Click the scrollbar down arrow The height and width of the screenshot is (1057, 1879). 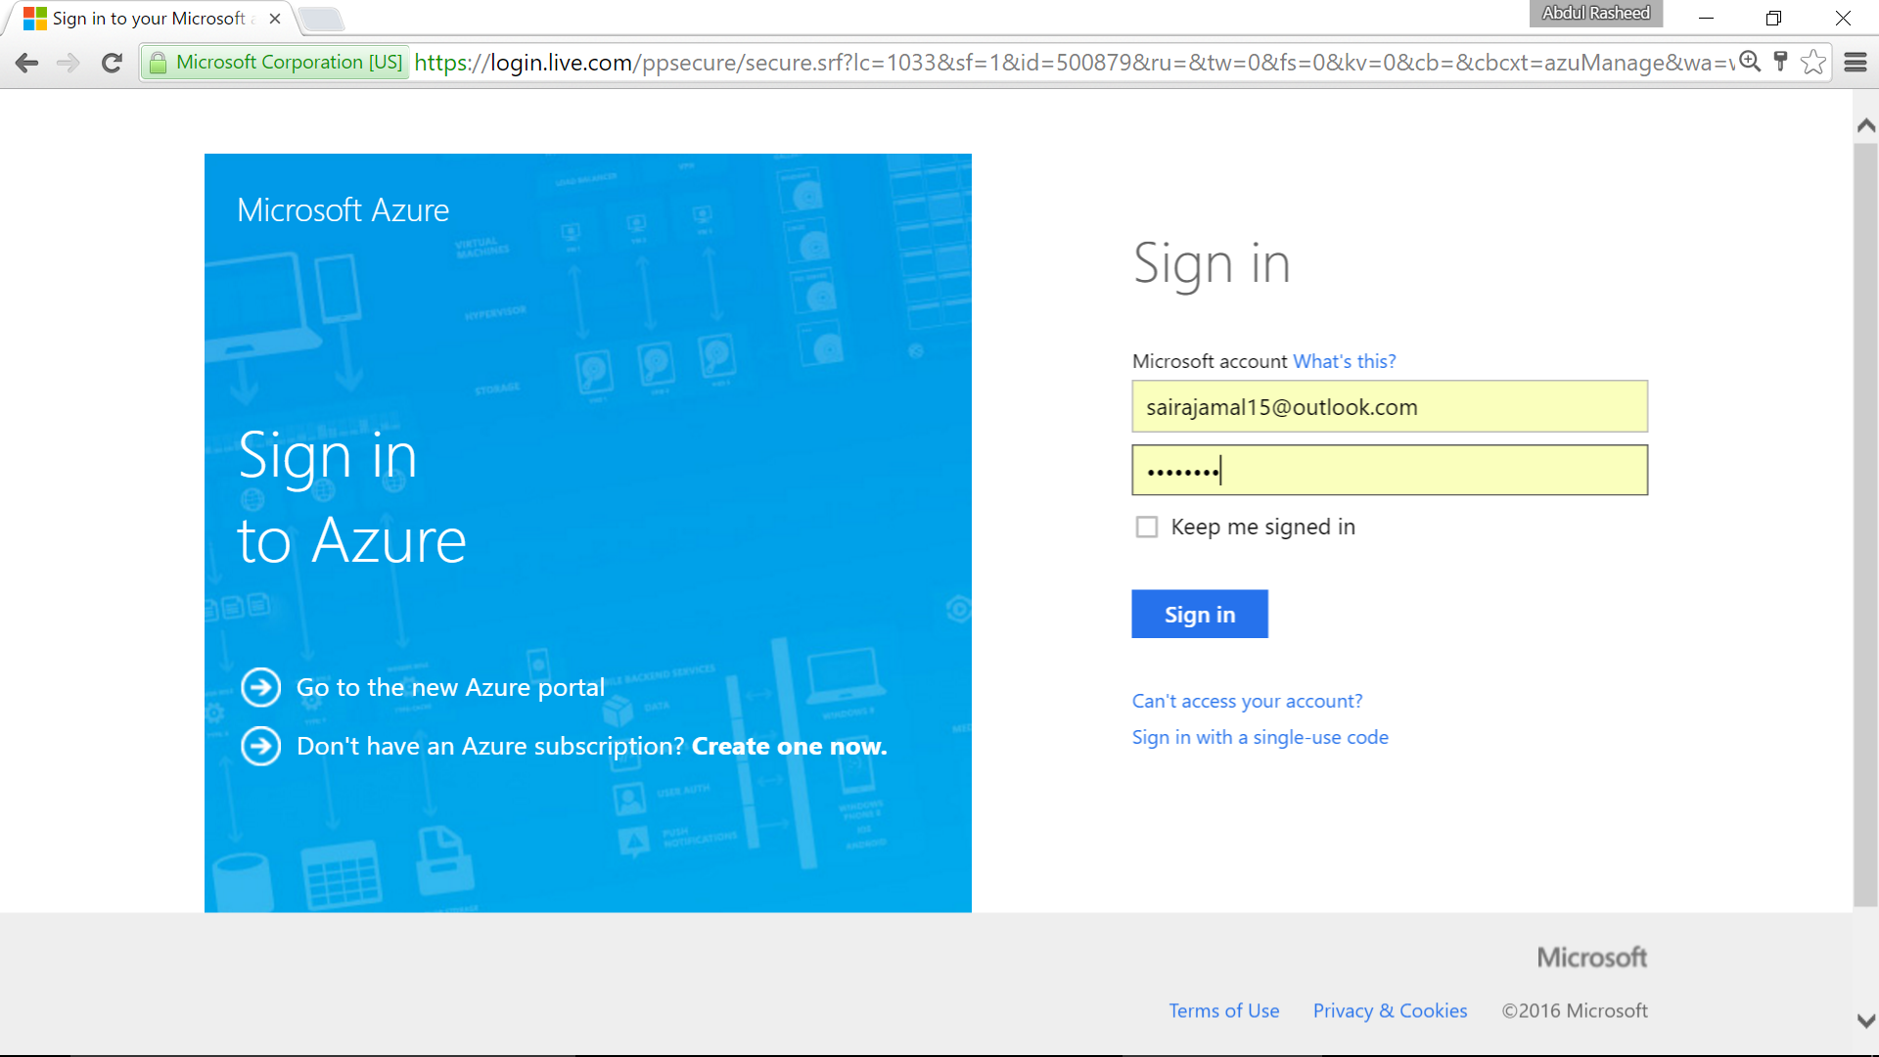coord(1865,1021)
